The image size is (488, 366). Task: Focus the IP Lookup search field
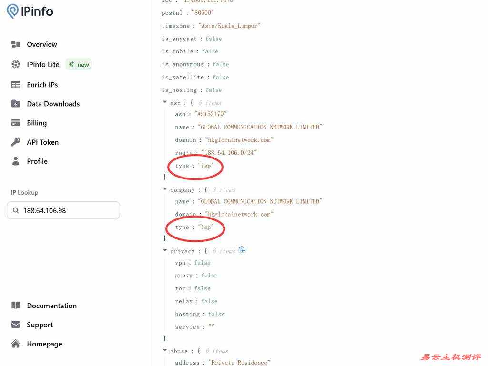click(x=63, y=210)
